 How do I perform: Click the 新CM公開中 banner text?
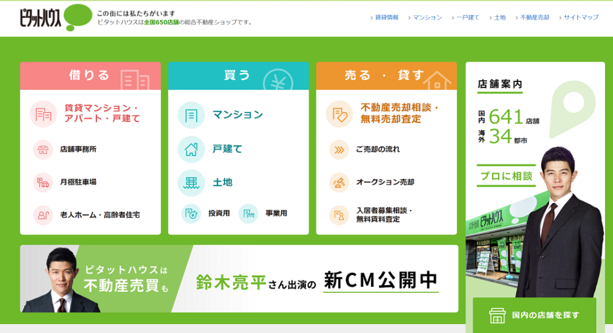pos(381,280)
